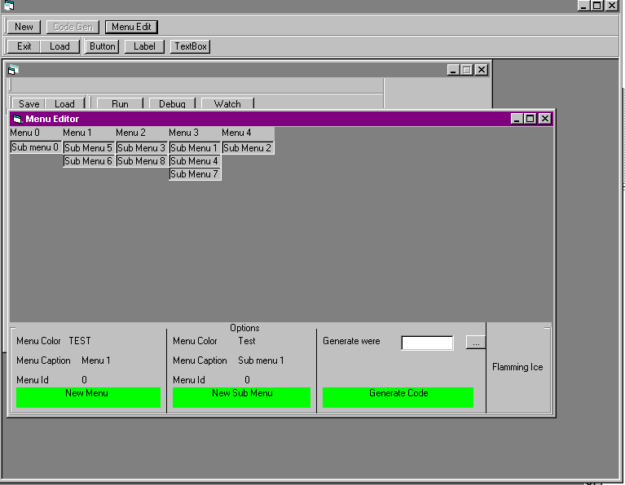This screenshot has width=625, height=485.
Task: Click the Run button in background window
Action: (120, 104)
